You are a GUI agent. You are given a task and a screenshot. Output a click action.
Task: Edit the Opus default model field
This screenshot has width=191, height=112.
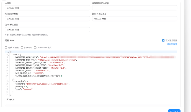pos(47,30)
